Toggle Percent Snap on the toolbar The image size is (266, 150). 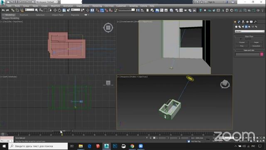(106, 10)
